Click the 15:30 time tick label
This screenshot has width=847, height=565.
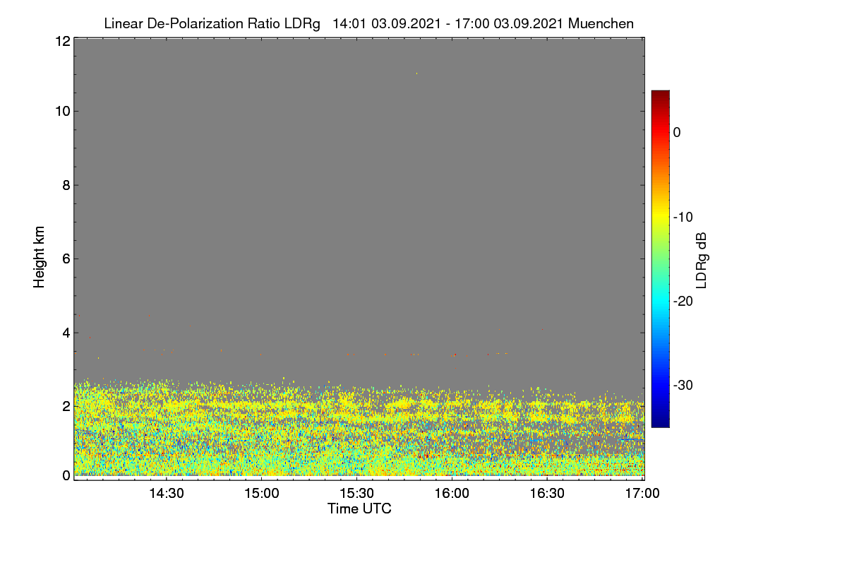click(x=356, y=494)
